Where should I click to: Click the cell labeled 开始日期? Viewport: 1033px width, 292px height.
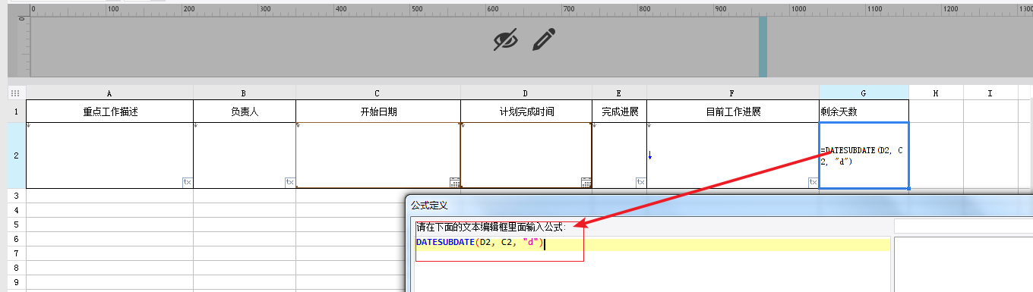pyautogui.click(x=378, y=111)
